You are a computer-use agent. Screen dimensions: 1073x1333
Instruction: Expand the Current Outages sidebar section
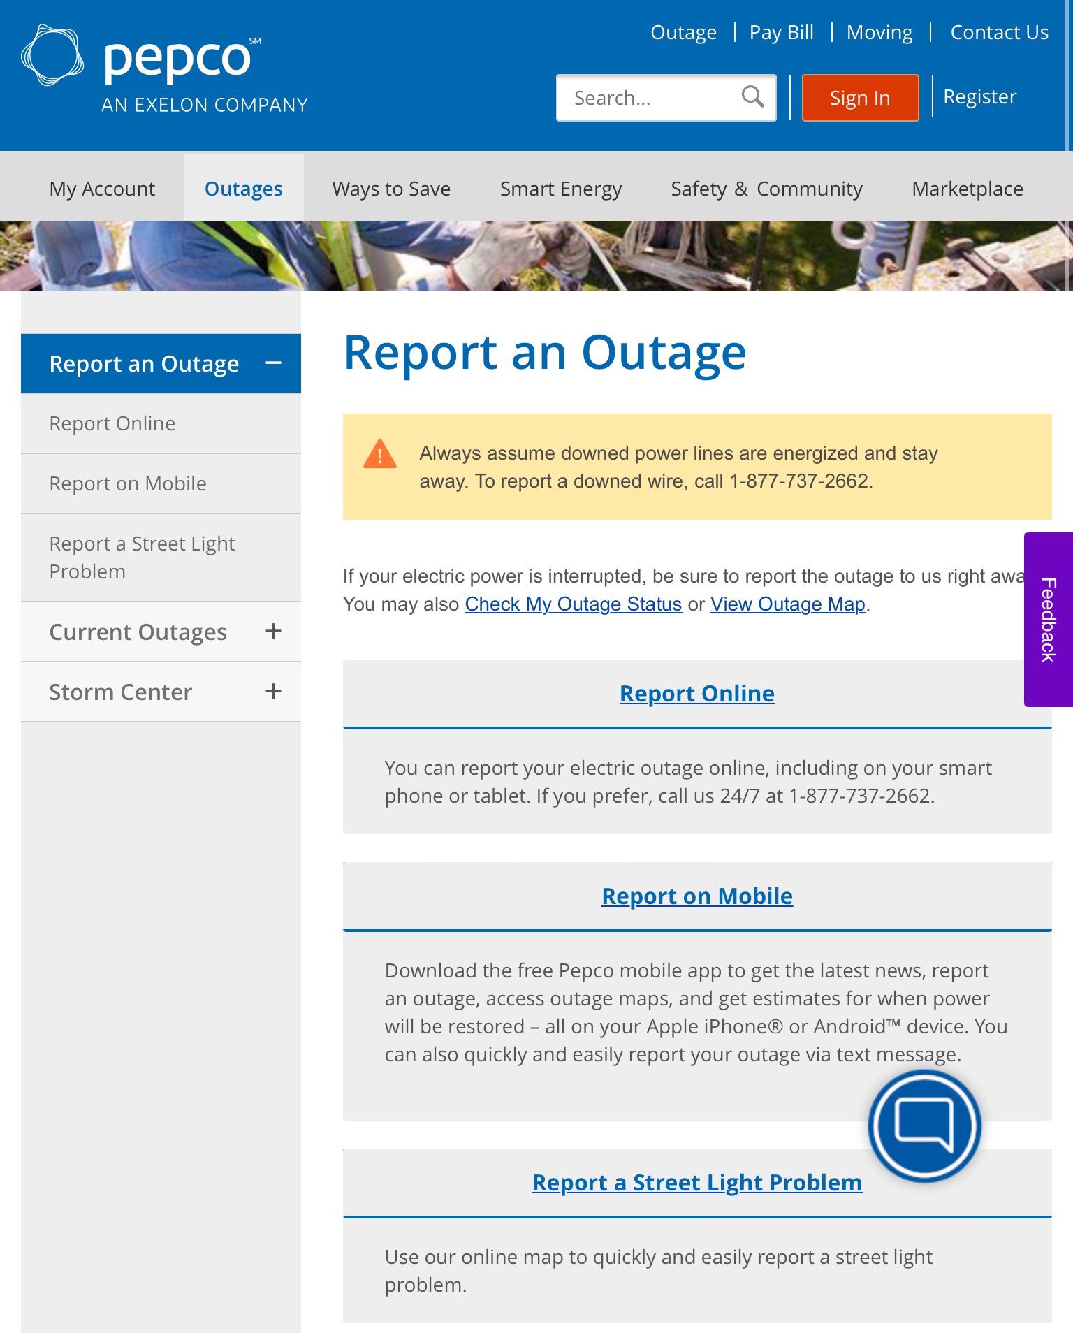pos(273,632)
